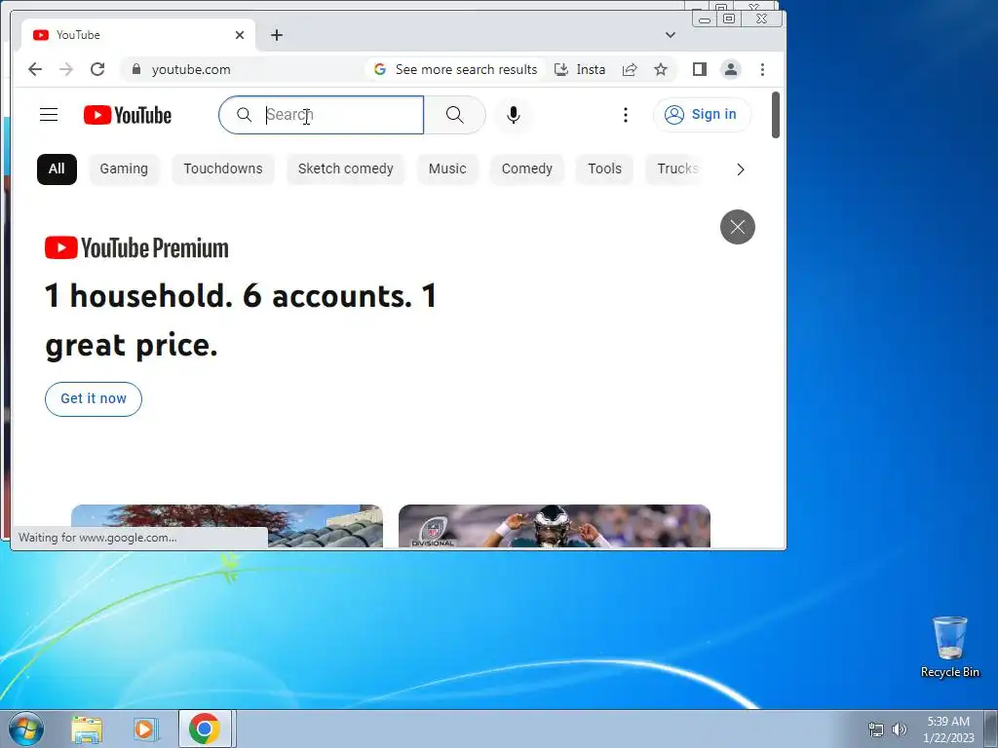The image size is (998, 748).
Task: Click Get it now button
Action: (x=94, y=399)
